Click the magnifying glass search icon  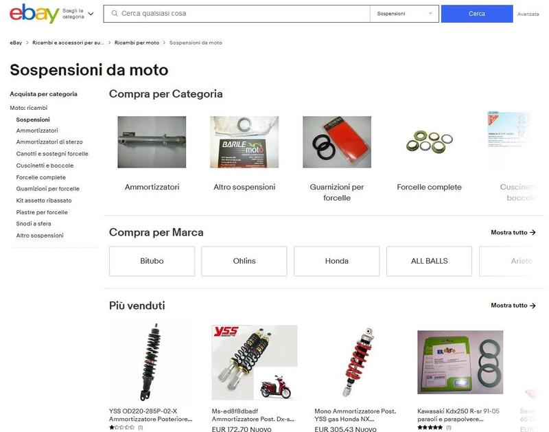coord(115,13)
